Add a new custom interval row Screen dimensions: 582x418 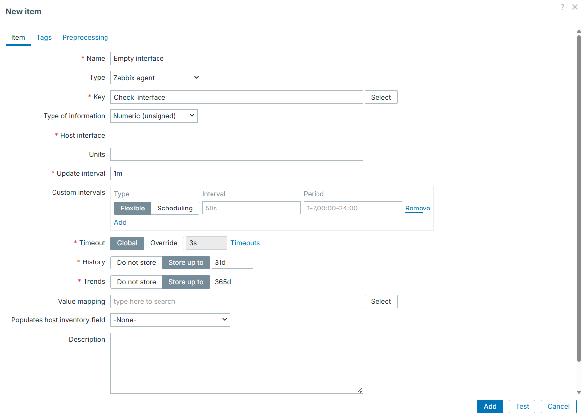coord(120,222)
